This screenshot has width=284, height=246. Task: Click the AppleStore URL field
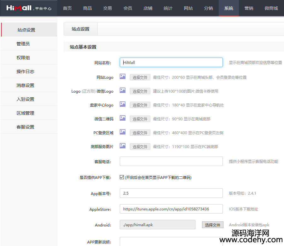tap(171, 209)
